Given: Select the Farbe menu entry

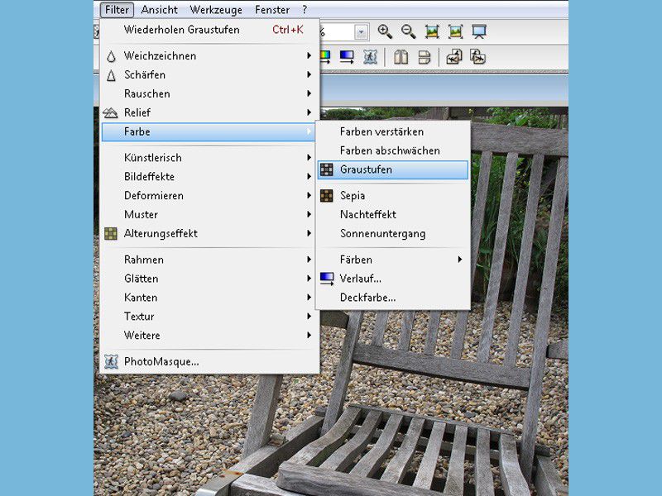Looking at the screenshot, I should [209, 132].
